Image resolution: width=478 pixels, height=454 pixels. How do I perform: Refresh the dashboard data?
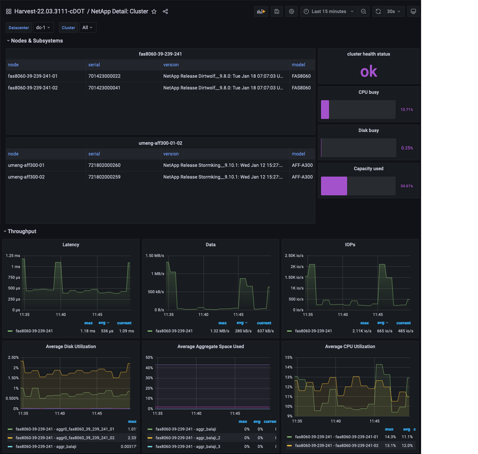click(378, 11)
